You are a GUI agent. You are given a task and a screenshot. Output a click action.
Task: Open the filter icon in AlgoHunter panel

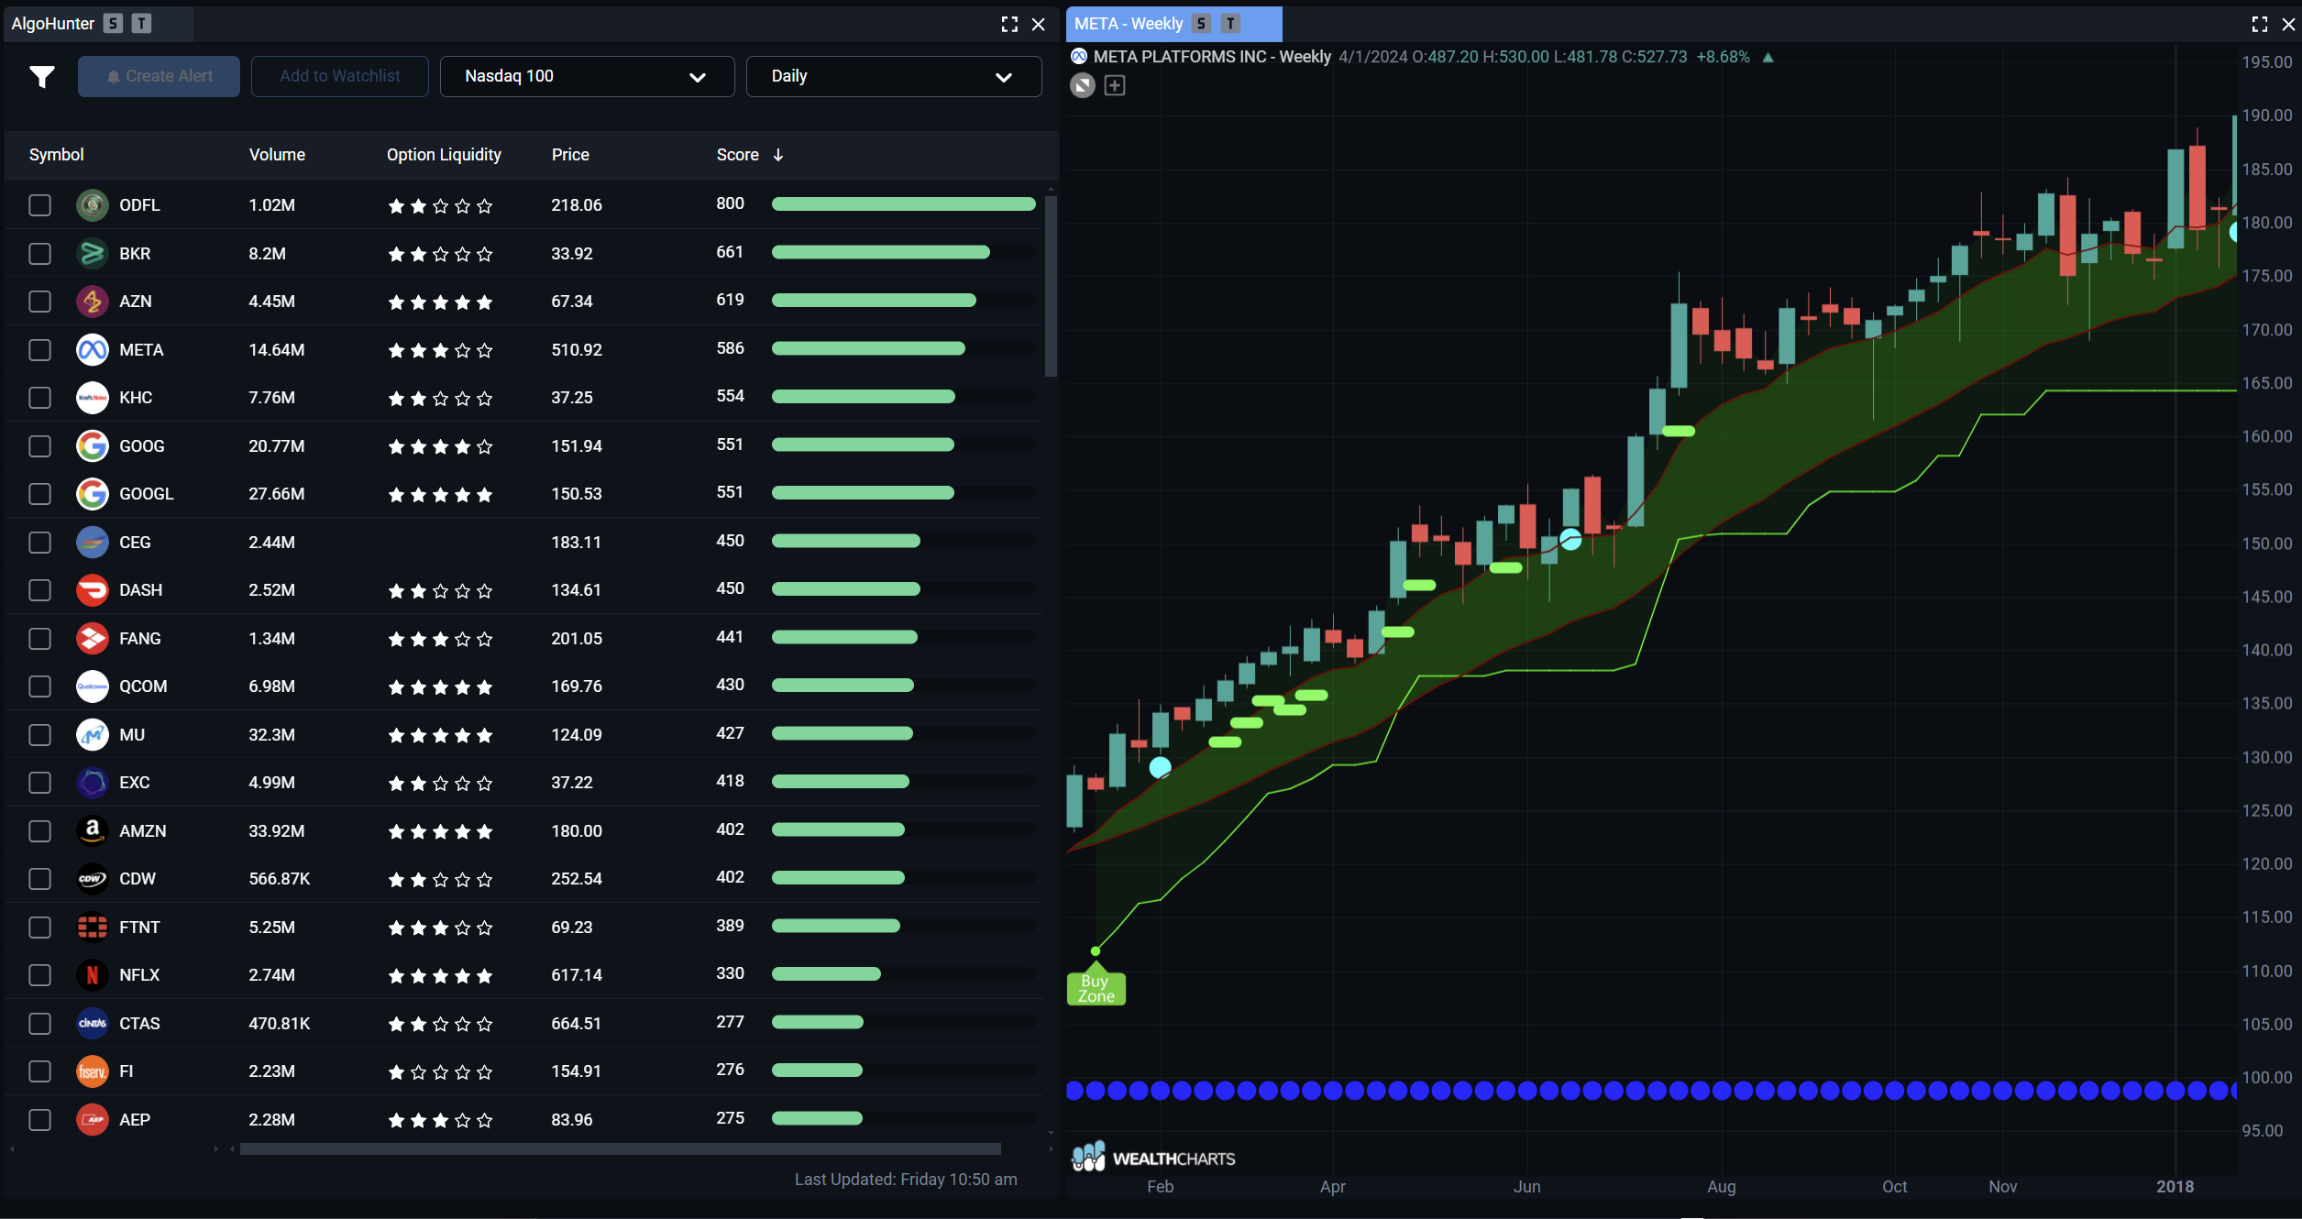tap(41, 77)
